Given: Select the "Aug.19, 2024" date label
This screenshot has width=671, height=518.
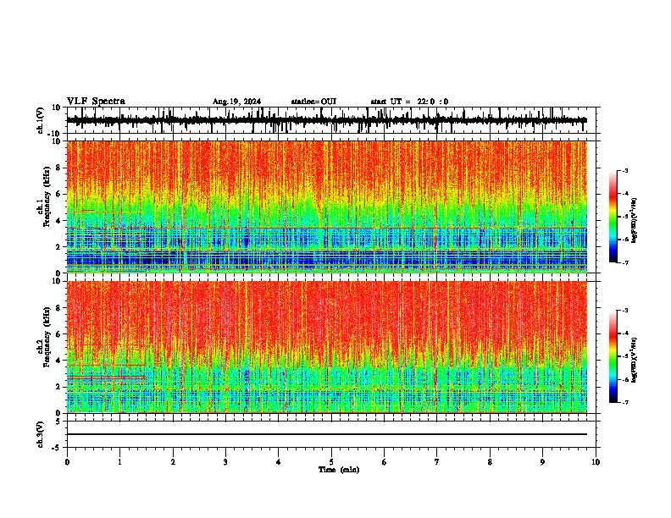Looking at the screenshot, I should pos(236,102).
